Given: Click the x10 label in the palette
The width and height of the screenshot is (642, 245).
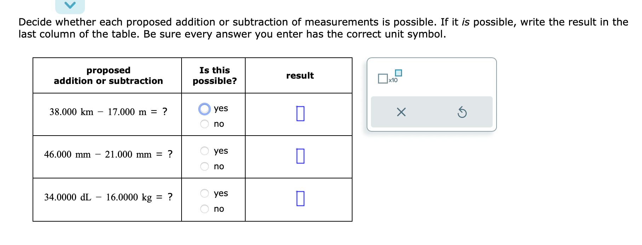Looking at the screenshot, I should (393, 80).
